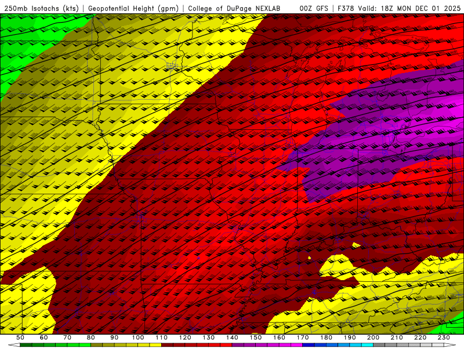Click the 60 value on the color scale
The image size is (464, 348).
(43, 338)
